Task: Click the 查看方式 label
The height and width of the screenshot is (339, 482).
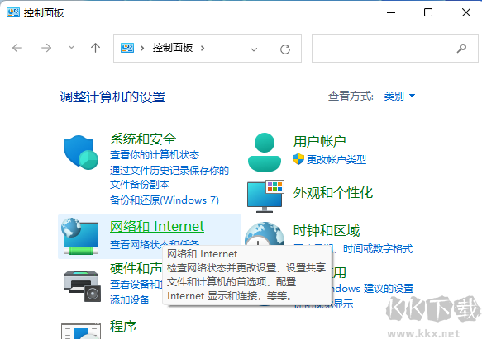Action: tap(351, 96)
